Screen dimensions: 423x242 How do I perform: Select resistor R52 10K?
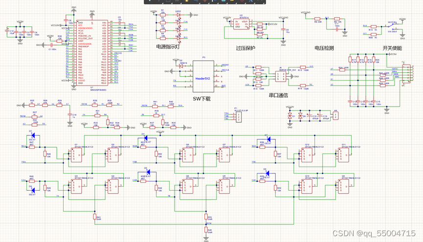pyautogui.click(x=156, y=154)
